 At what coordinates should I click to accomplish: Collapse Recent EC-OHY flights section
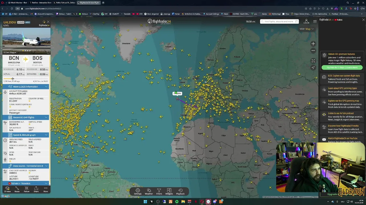click(x=26, y=117)
